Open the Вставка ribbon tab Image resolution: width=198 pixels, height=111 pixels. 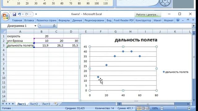(x=29, y=20)
